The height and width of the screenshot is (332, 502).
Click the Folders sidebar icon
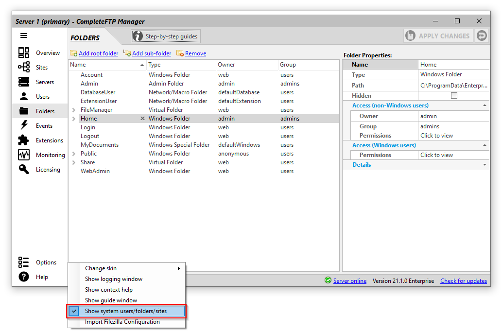click(x=24, y=111)
